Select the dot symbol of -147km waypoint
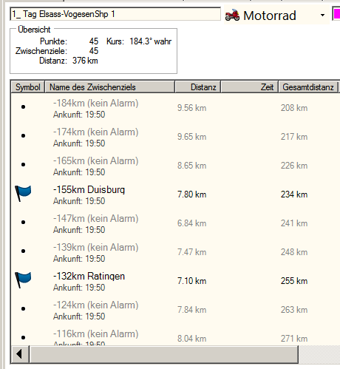340x369 pixels. click(x=23, y=222)
